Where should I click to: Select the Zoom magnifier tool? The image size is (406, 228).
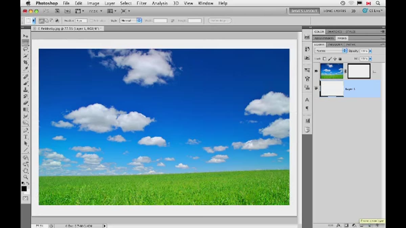pyautogui.click(x=26, y=177)
